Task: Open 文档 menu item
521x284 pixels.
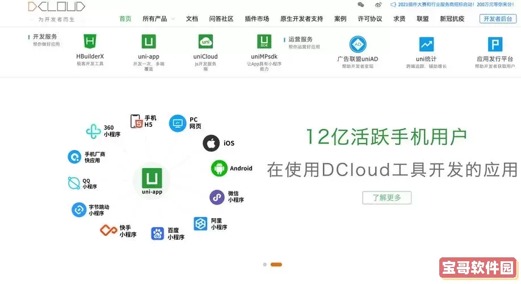Action: 192,19
